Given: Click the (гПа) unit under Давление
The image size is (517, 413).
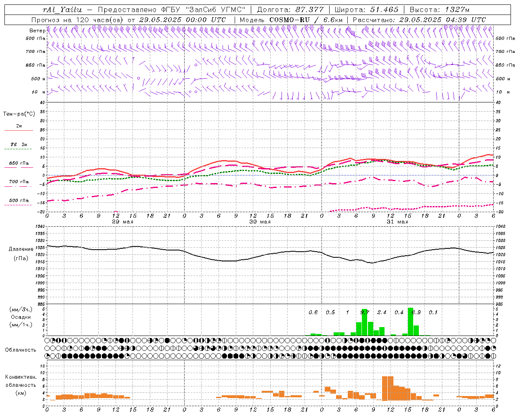Looking at the screenshot, I should [x=21, y=259].
